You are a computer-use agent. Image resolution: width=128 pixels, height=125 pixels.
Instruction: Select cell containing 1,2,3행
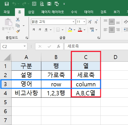pos(56,93)
